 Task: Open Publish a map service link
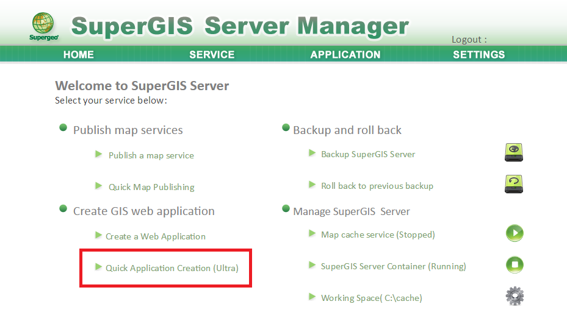pos(151,155)
